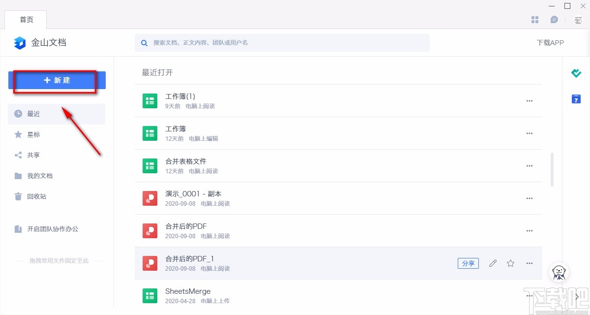Open the blue calendar icon on the right panel
This screenshot has height=315, width=590.
click(576, 99)
